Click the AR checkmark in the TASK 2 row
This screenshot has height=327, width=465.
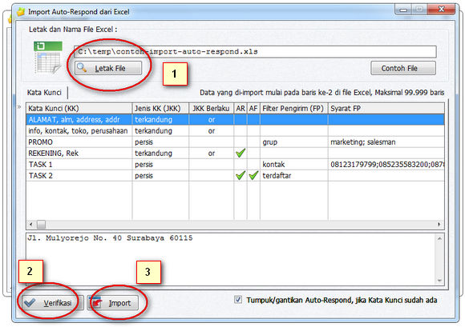click(x=241, y=175)
